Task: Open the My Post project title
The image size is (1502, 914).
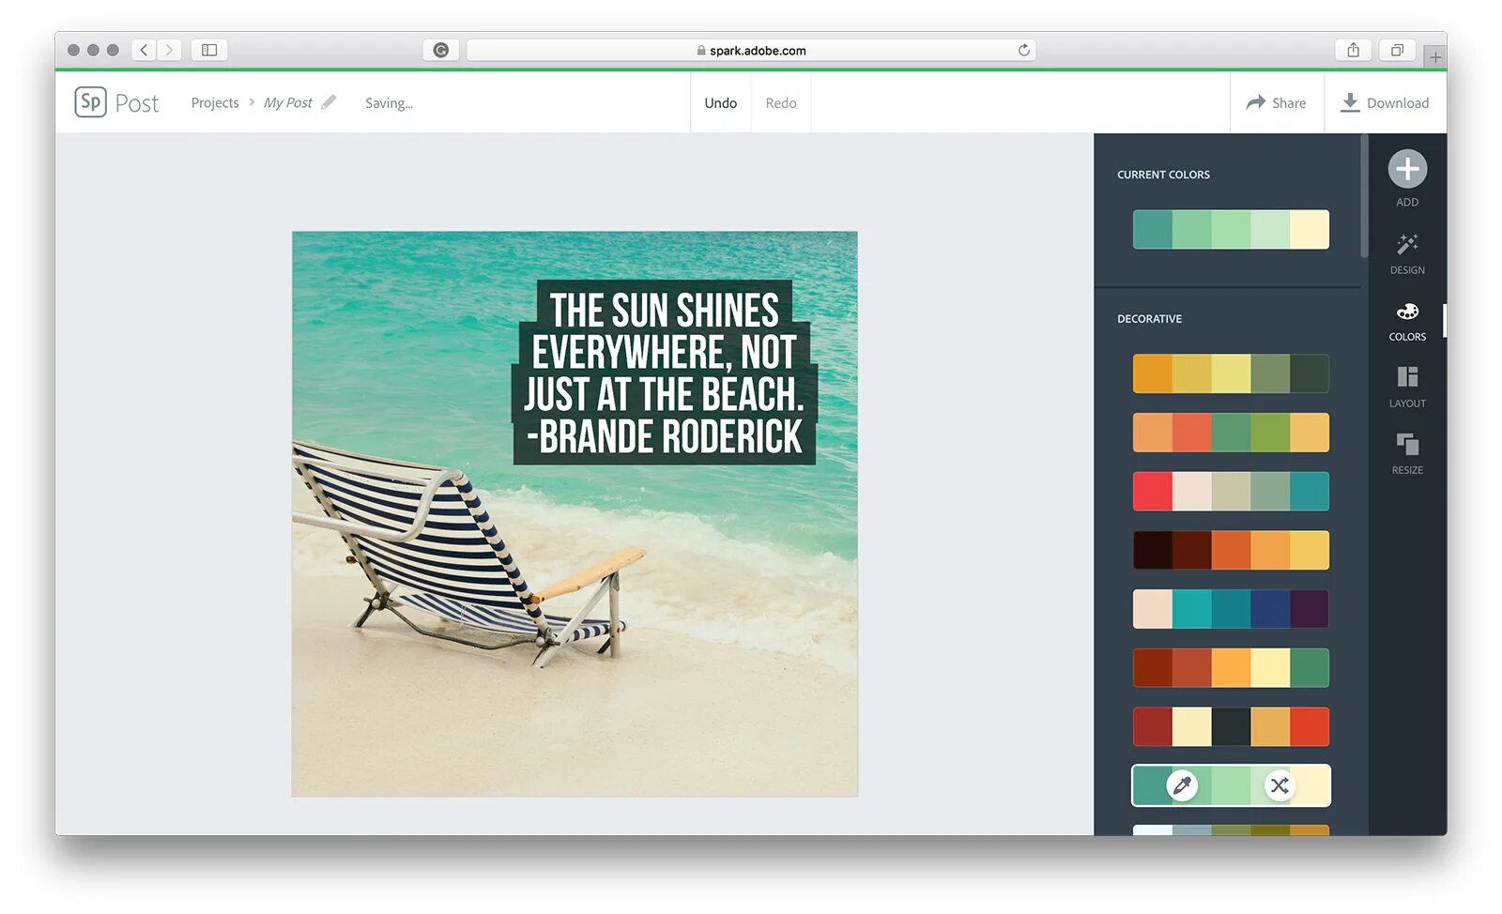Action: click(287, 102)
